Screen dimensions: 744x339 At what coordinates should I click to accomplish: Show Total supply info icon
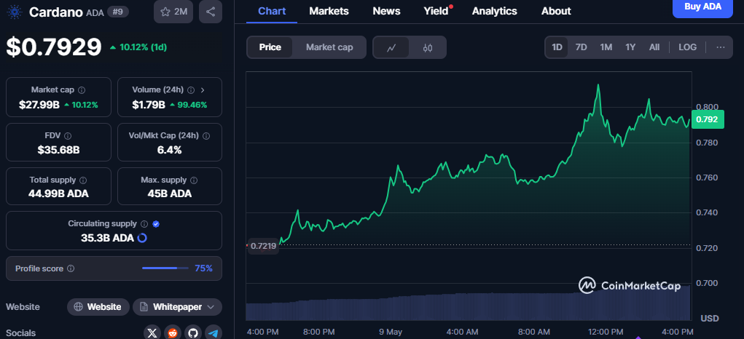coord(84,180)
